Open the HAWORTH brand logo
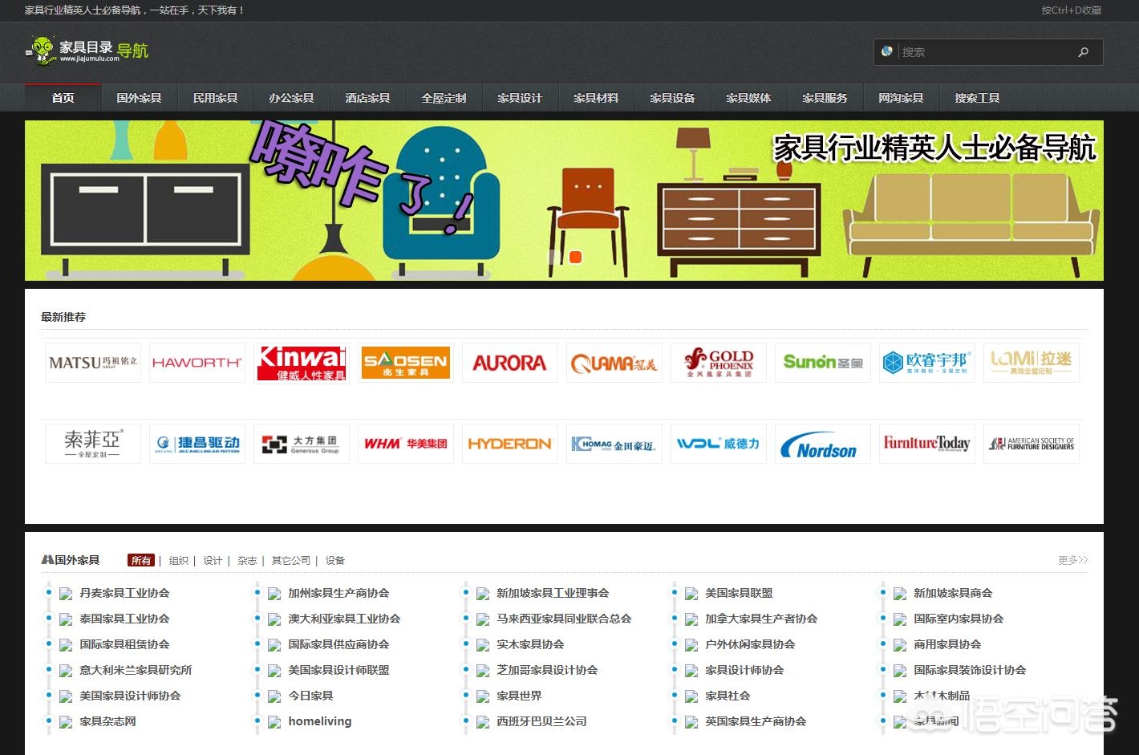This screenshot has width=1139, height=755. pyautogui.click(x=197, y=363)
